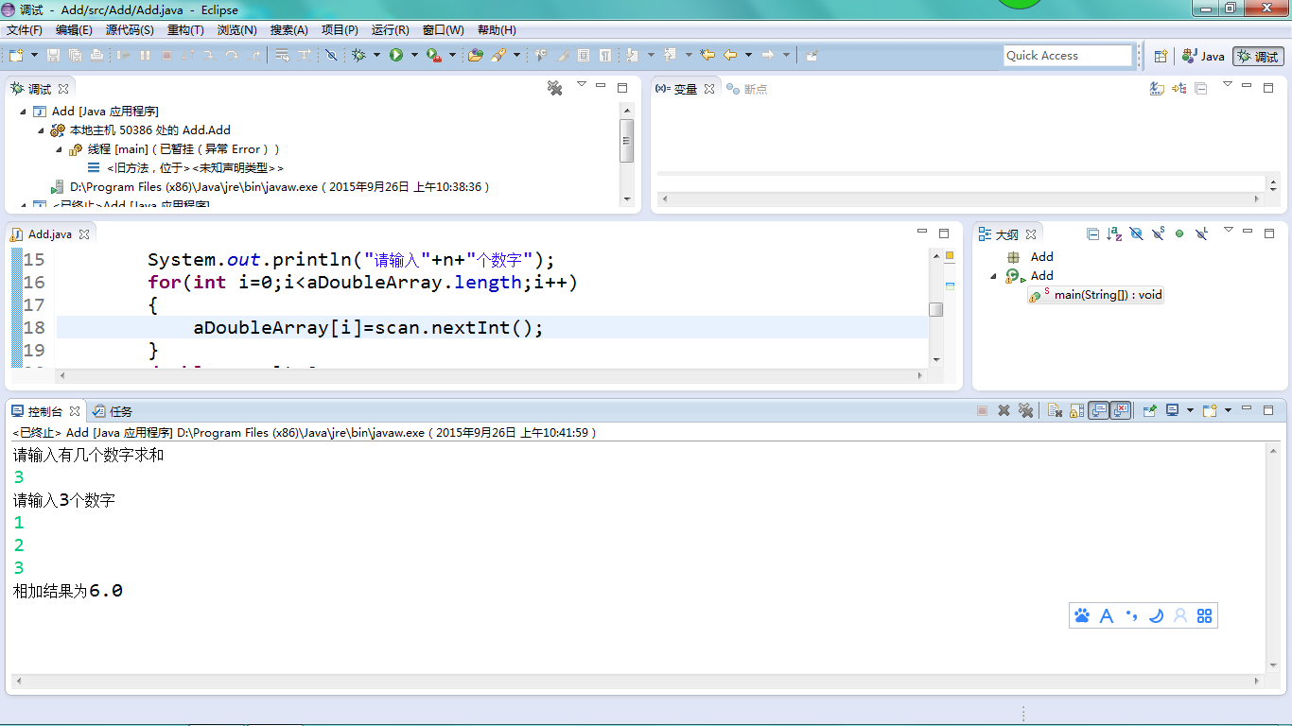Click the Pin Console icon

point(1150,410)
